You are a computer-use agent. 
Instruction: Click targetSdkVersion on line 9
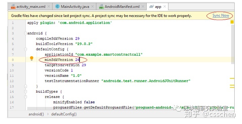click(x=62, y=65)
